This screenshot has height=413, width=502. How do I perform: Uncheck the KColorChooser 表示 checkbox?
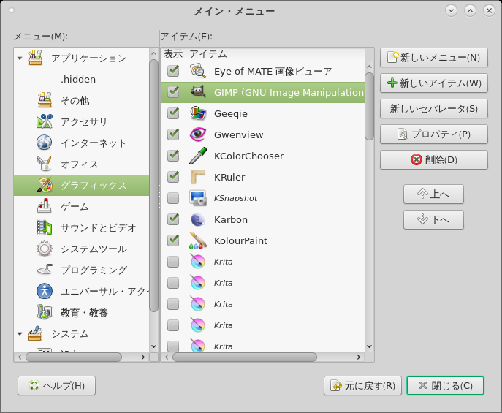pyautogui.click(x=173, y=156)
